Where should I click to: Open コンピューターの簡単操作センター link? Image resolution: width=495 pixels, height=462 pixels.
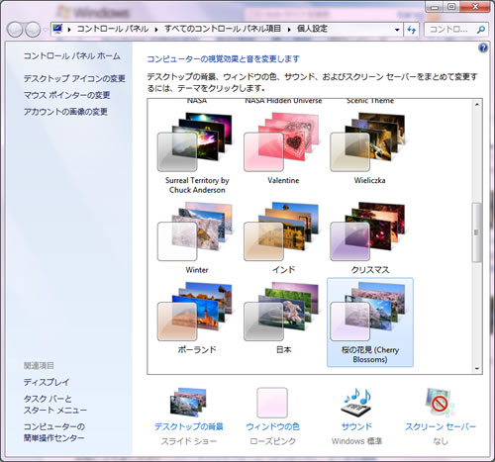coord(54,432)
